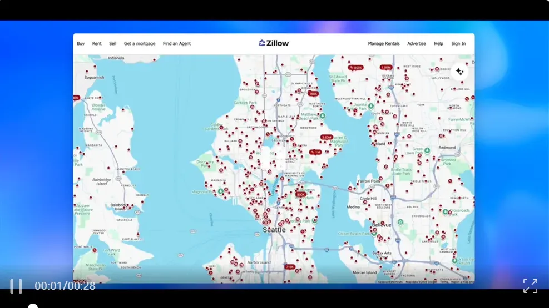The width and height of the screenshot is (549, 308).
Task: Open the Sell menu
Action: coord(112,44)
